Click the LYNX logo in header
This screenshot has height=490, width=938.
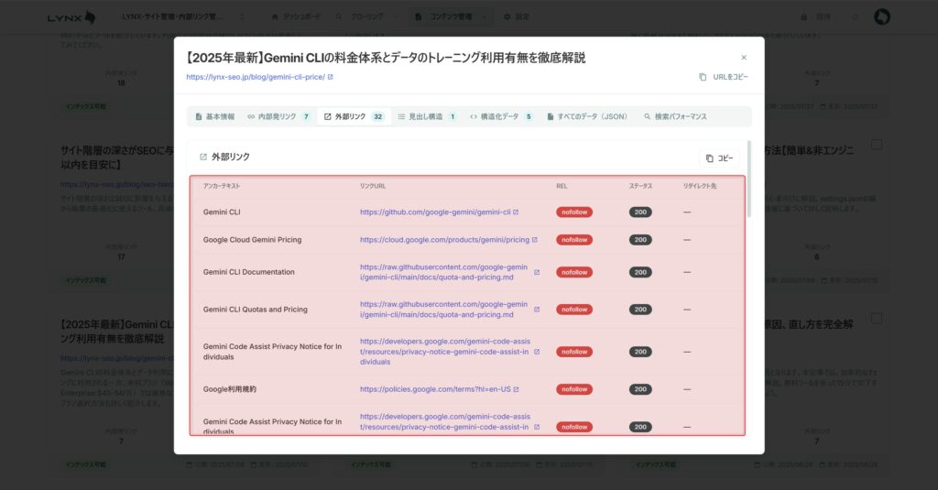[71, 16]
